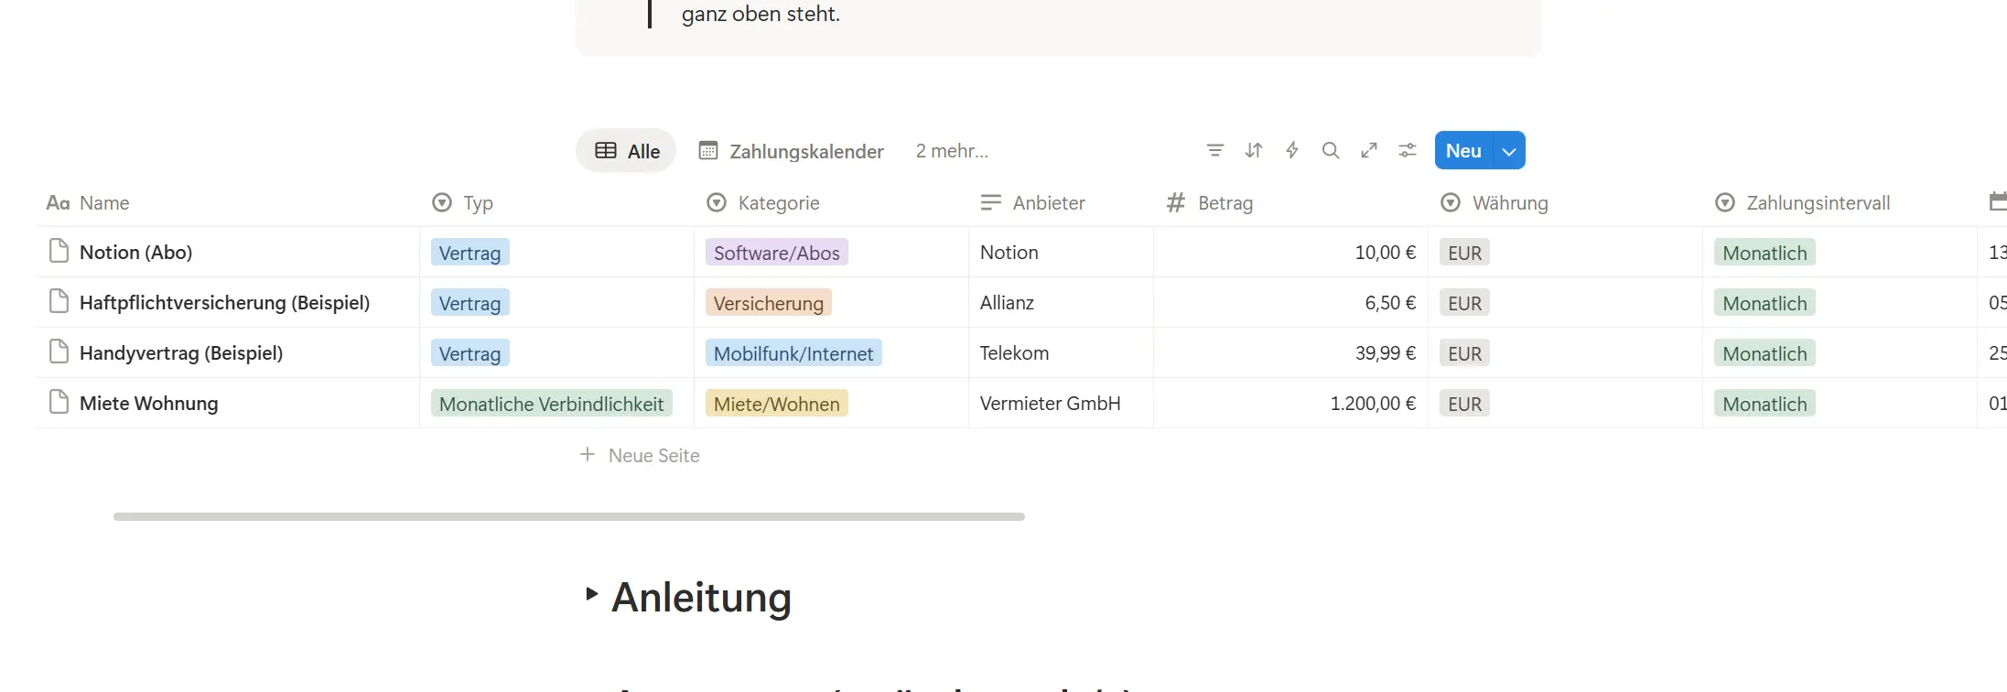Screen dimensions: 2007x692
Task: Open the sort options icon
Action: coord(1254,151)
